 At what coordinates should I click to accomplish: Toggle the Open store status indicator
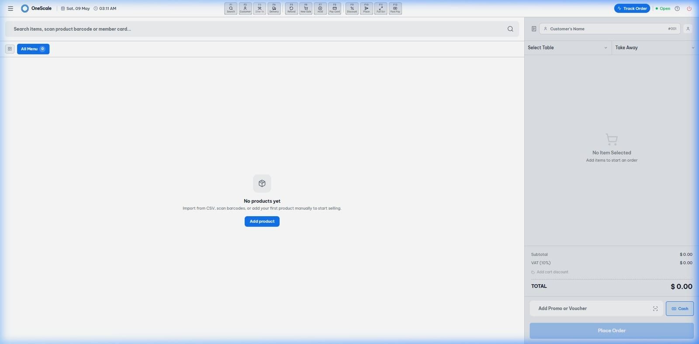coord(663,8)
